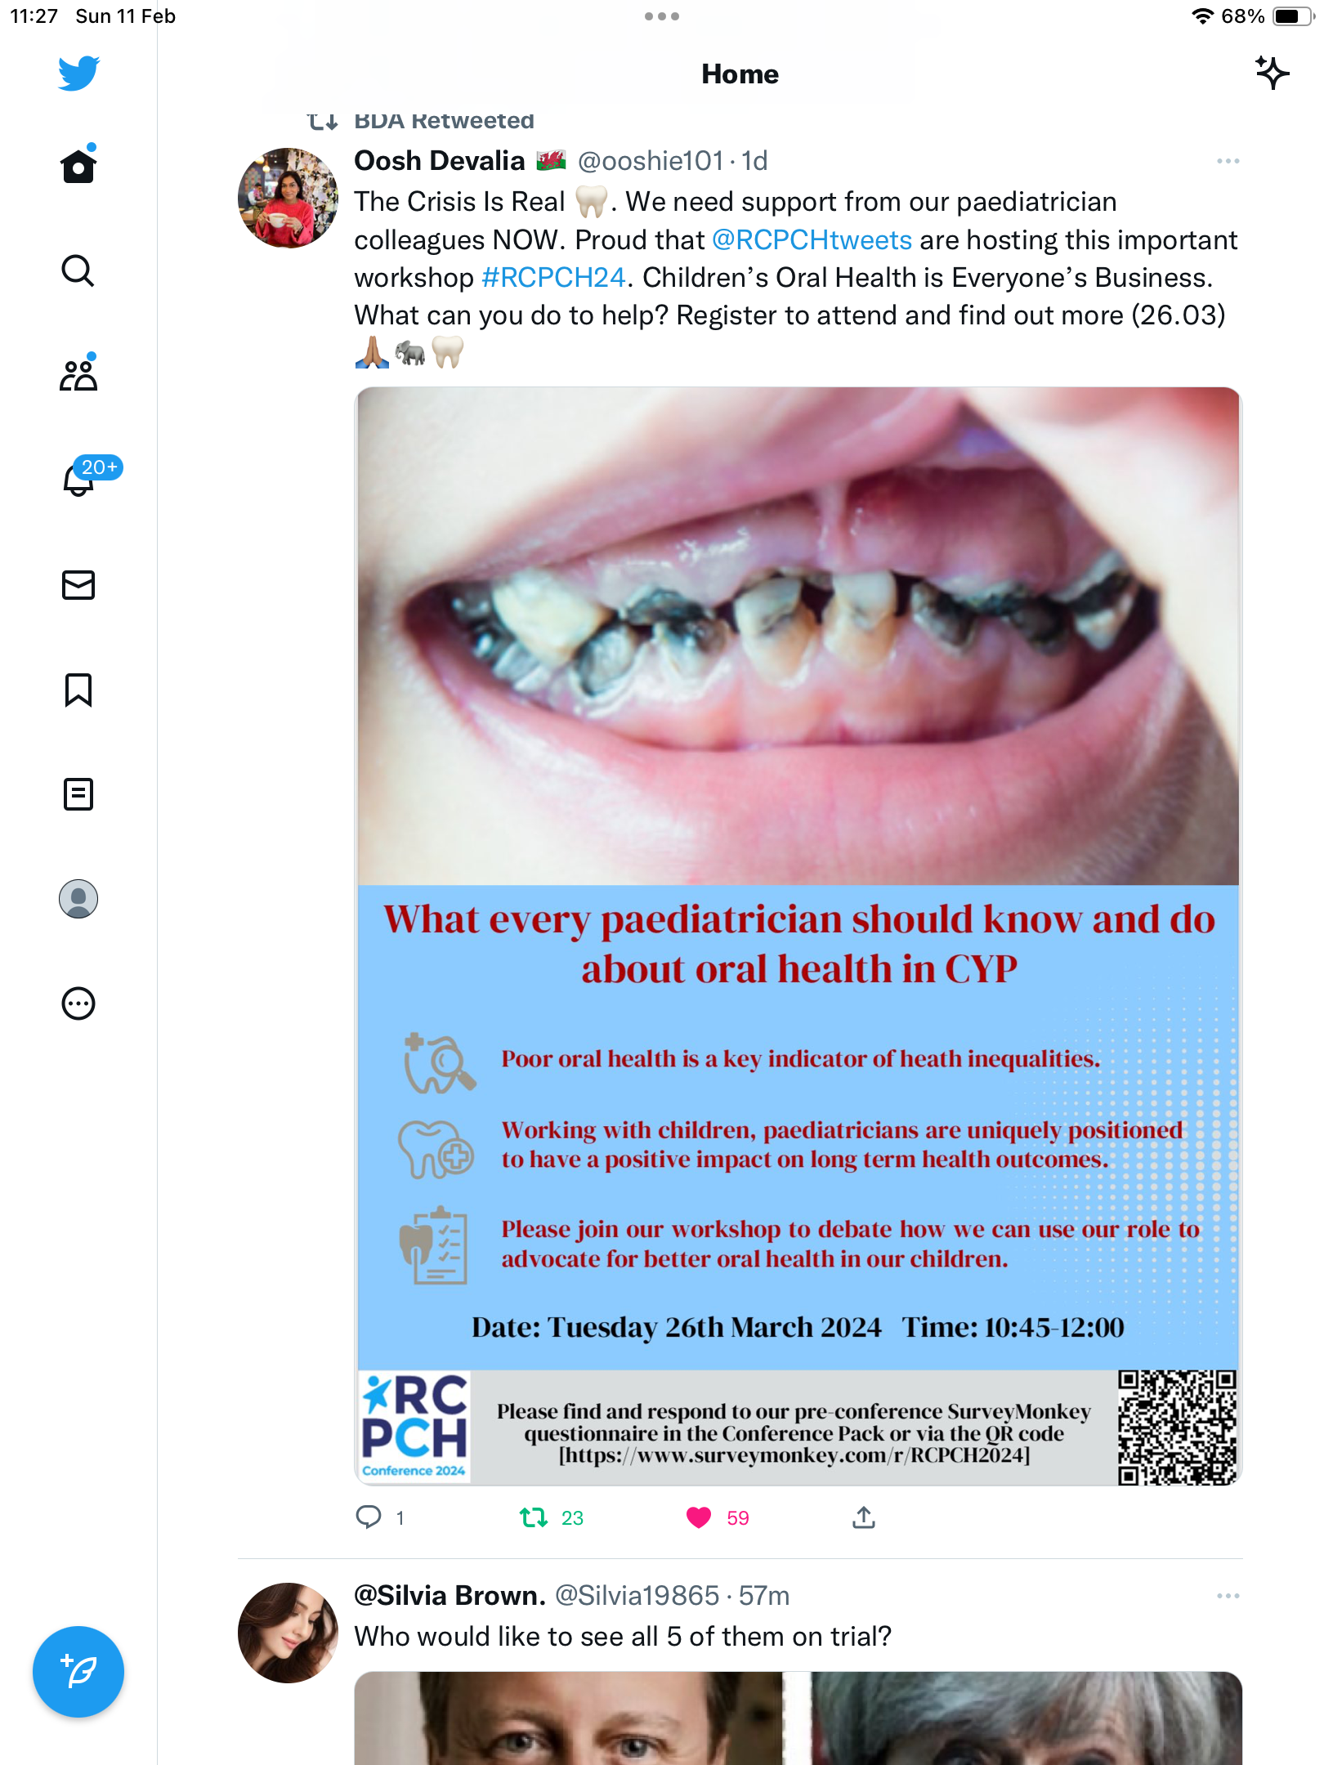Open the Lists icon in sidebar
The width and height of the screenshot is (1324, 1765).
point(78,794)
